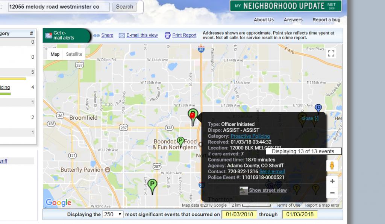
Task: Open the Proactive Policing category link
Action: (x=250, y=136)
